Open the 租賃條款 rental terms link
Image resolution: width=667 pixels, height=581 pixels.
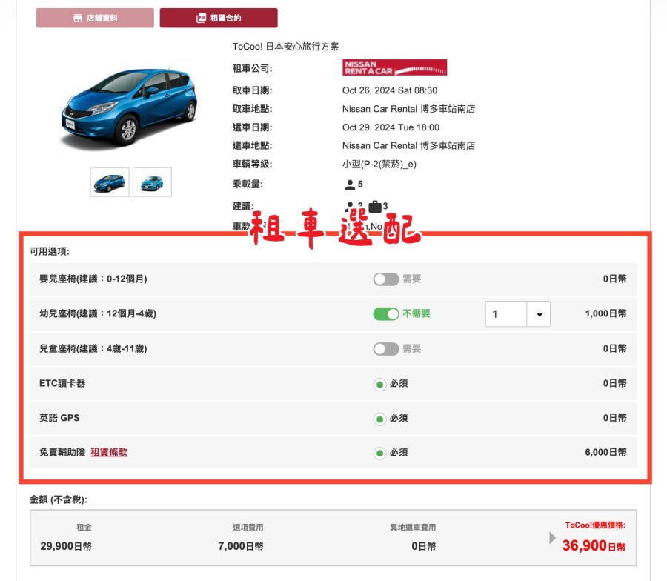[x=109, y=453]
